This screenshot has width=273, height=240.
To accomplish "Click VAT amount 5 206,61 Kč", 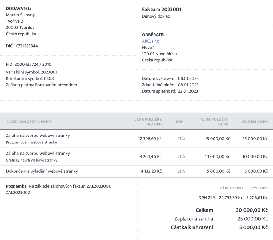I will point(257,198).
